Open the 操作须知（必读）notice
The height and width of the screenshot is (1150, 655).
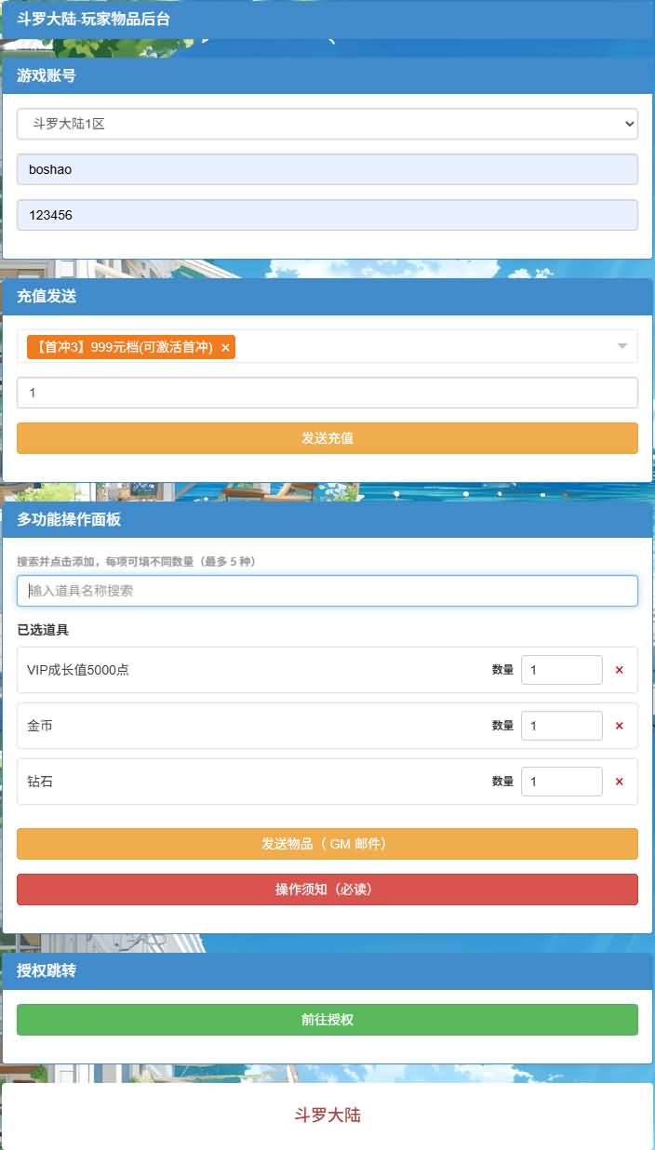327,889
